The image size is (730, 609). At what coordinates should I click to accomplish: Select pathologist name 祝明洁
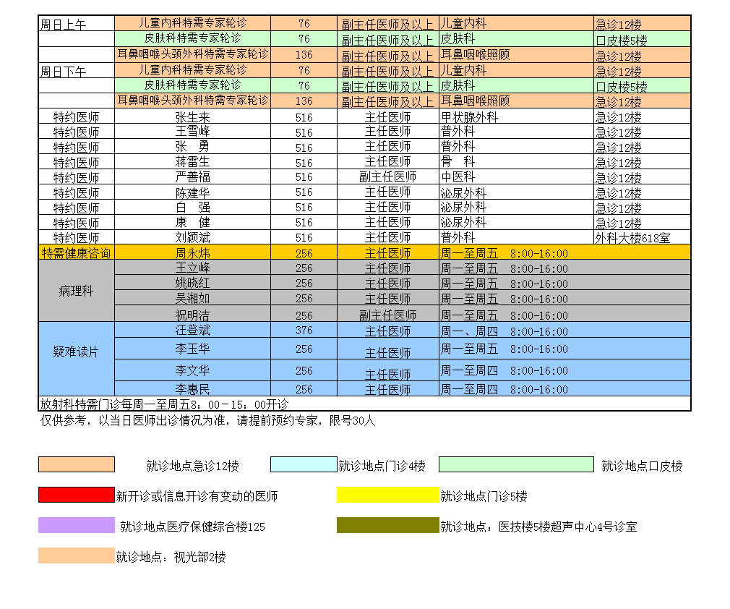click(x=193, y=315)
